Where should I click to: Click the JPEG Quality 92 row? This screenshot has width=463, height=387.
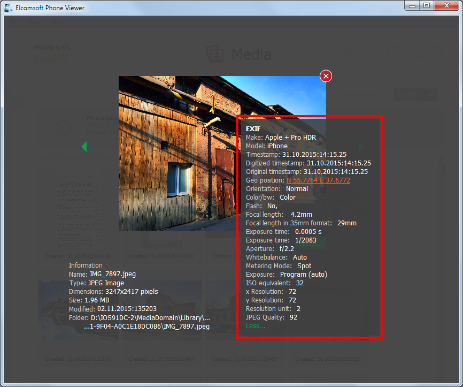coord(272,317)
